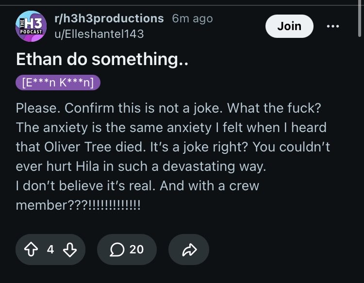Join the r/h3h3productions community
Screen dimensions: 364x283
coord(289,26)
